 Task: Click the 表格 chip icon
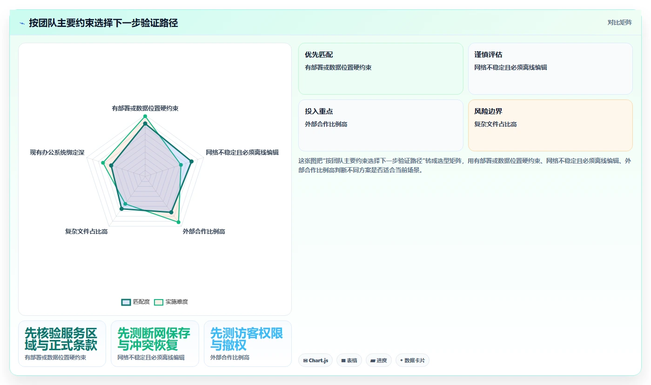tap(343, 360)
